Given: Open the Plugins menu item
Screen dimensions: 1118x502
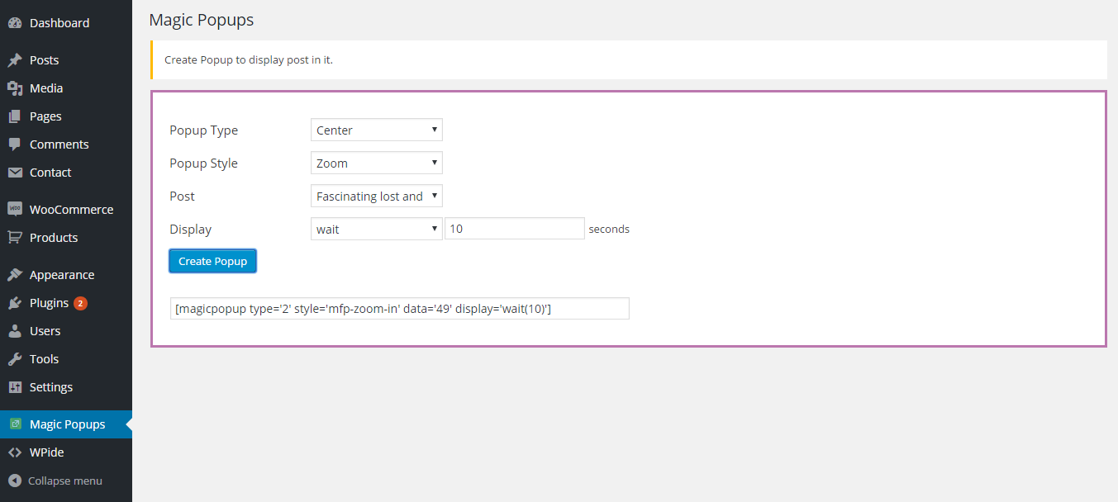Looking at the screenshot, I should pos(66,303).
